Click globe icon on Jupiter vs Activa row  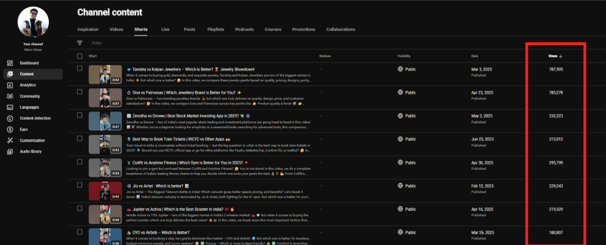pyautogui.click(x=400, y=209)
